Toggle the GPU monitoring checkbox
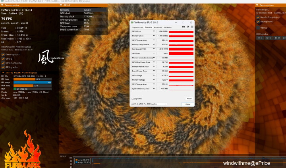Viewport: 286px width, 168px height. 3,63
